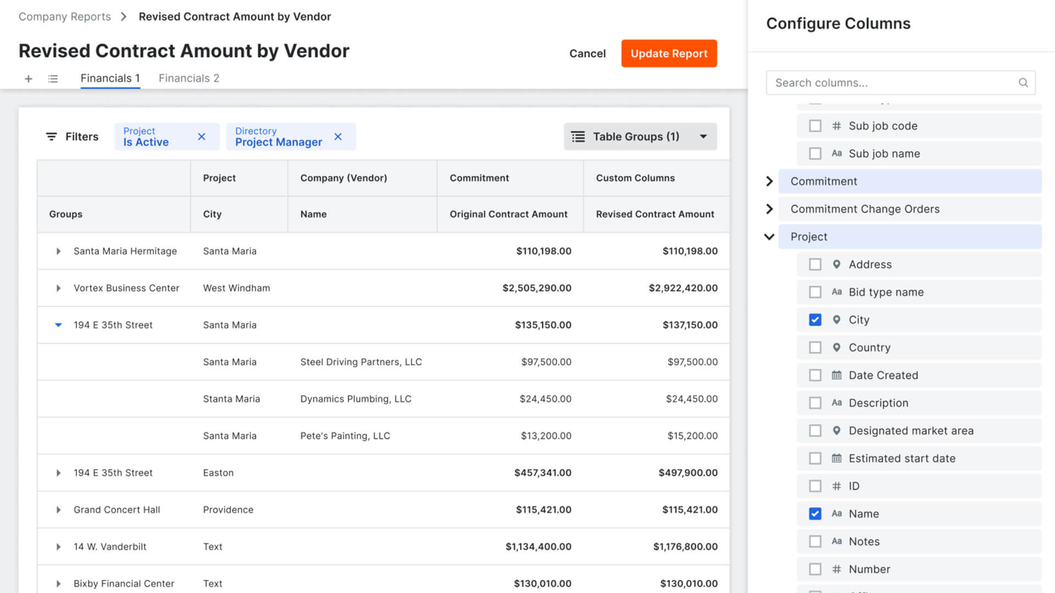Uncheck the Name column checkbox
1055x593 pixels.
[815, 513]
